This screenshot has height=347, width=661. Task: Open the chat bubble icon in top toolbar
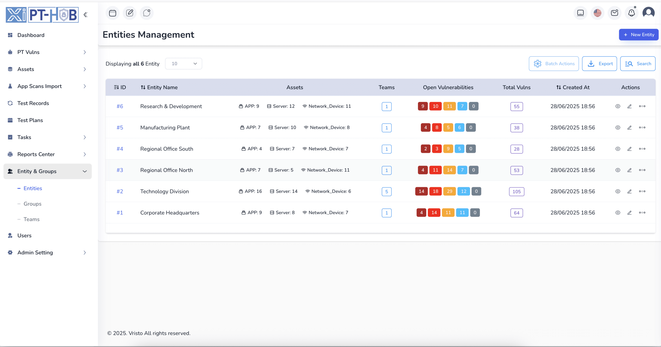tap(147, 13)
